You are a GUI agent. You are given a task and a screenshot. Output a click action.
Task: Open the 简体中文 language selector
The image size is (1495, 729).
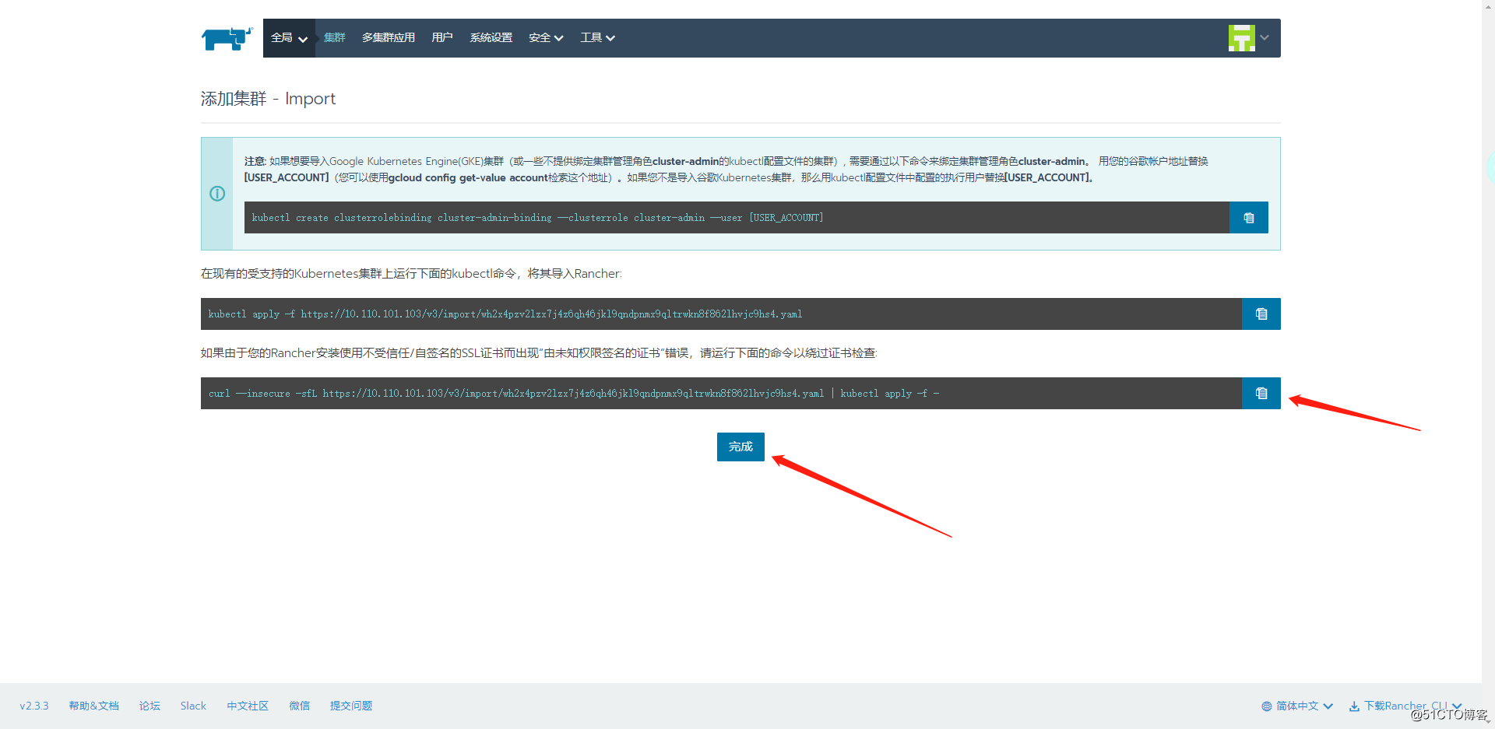(1297, 706)
